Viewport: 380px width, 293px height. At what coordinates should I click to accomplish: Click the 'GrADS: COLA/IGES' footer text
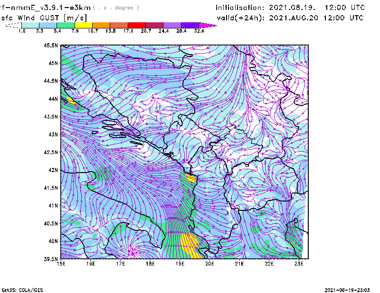[22, 290]
